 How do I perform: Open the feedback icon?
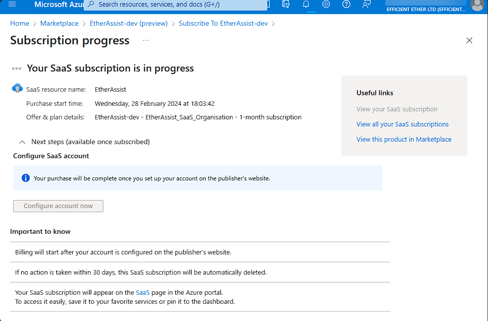point(367,5)
